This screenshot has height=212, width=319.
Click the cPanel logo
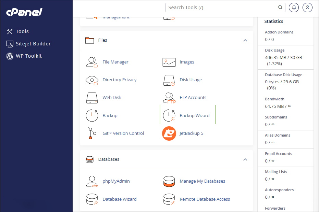24,12
